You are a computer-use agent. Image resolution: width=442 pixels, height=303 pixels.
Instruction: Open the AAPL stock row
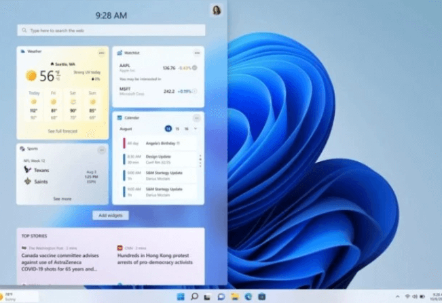click(x=158, y=68)
